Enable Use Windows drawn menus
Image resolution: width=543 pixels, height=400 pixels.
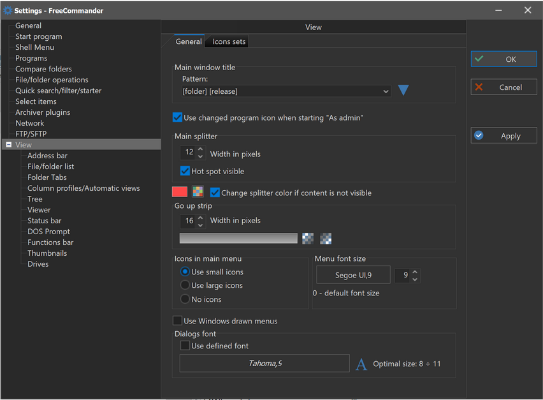point(177,321)
